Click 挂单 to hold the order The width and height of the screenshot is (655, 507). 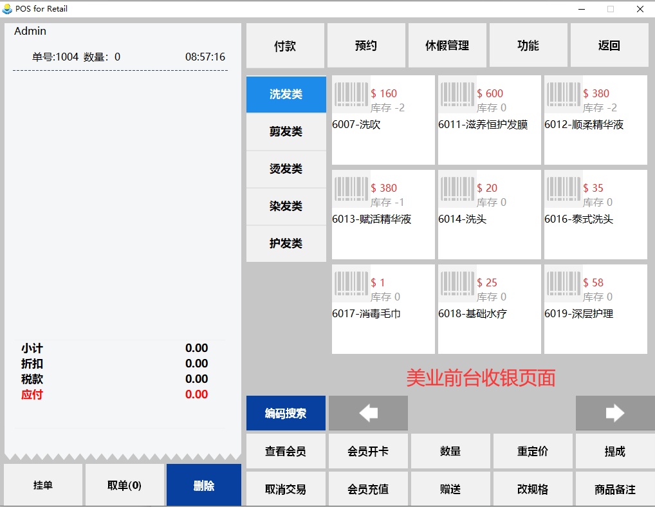tap(43, 485)
